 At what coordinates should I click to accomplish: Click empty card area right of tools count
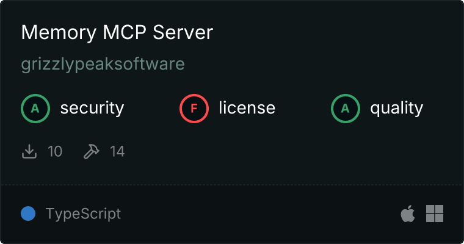click(x=275, y=151)
